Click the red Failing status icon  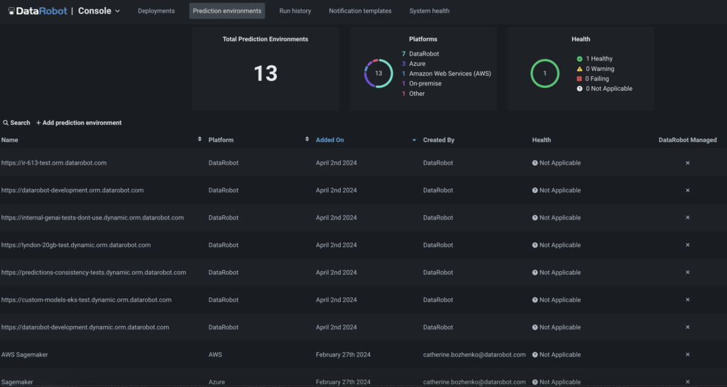pyautogui.click(x=579, y=79)
